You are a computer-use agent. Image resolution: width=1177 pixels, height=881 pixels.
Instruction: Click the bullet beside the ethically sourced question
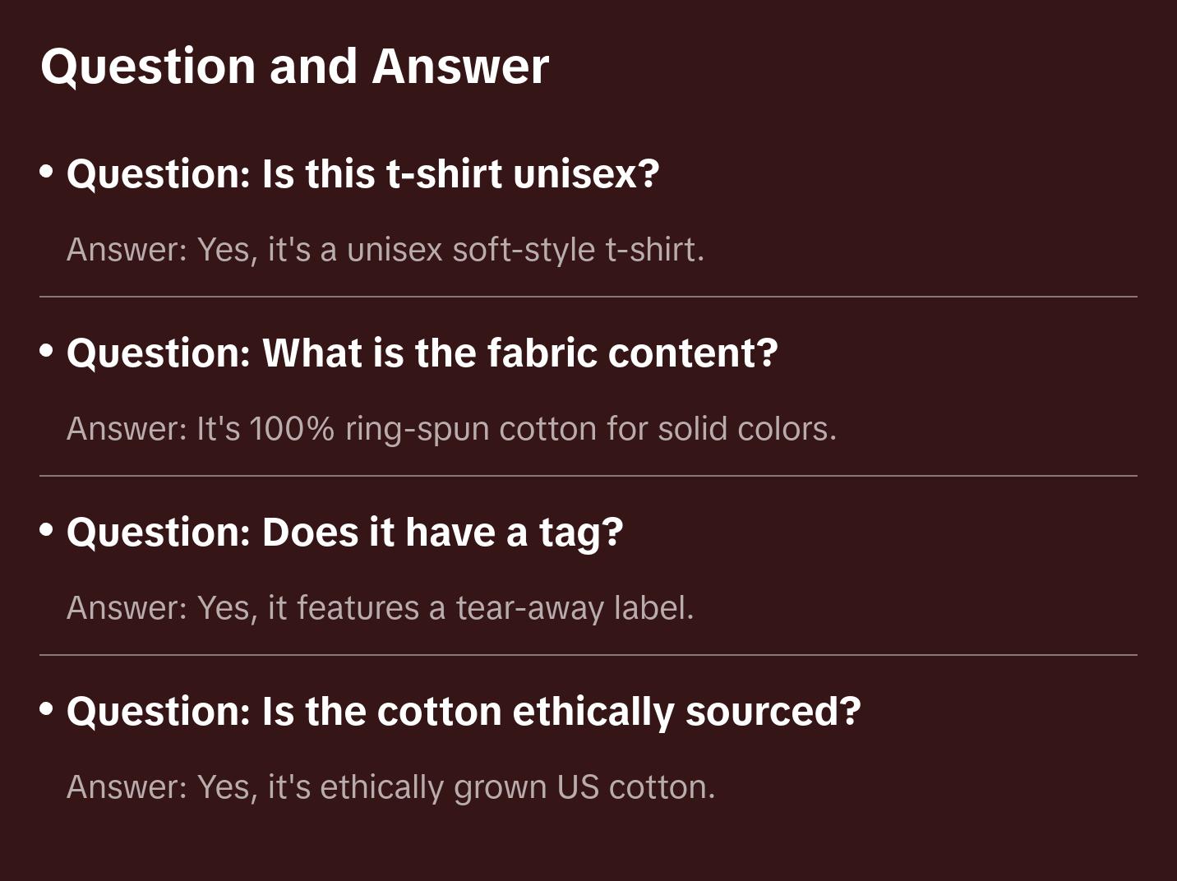[47, 710]
